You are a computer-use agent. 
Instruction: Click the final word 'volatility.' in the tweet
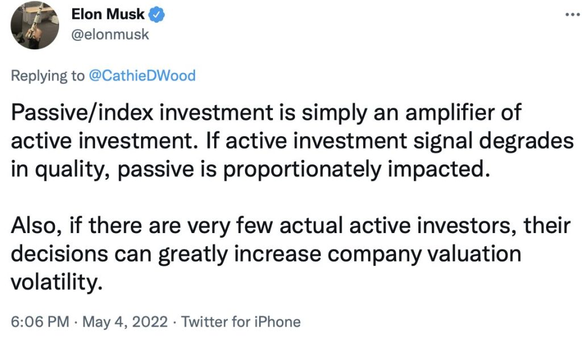(x=56, y=283)
